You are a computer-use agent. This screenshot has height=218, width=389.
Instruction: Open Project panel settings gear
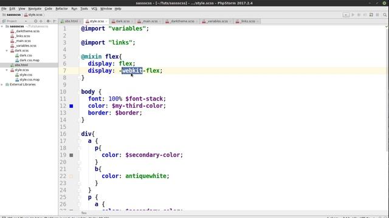(49, 21)
